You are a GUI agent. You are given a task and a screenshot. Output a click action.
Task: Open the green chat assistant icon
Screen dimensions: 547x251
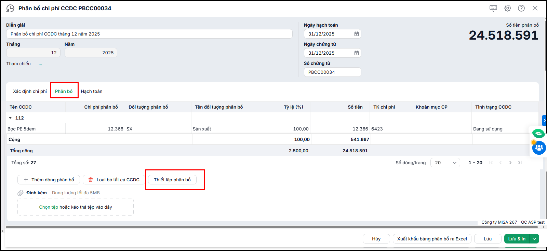(x=538, y=133)
